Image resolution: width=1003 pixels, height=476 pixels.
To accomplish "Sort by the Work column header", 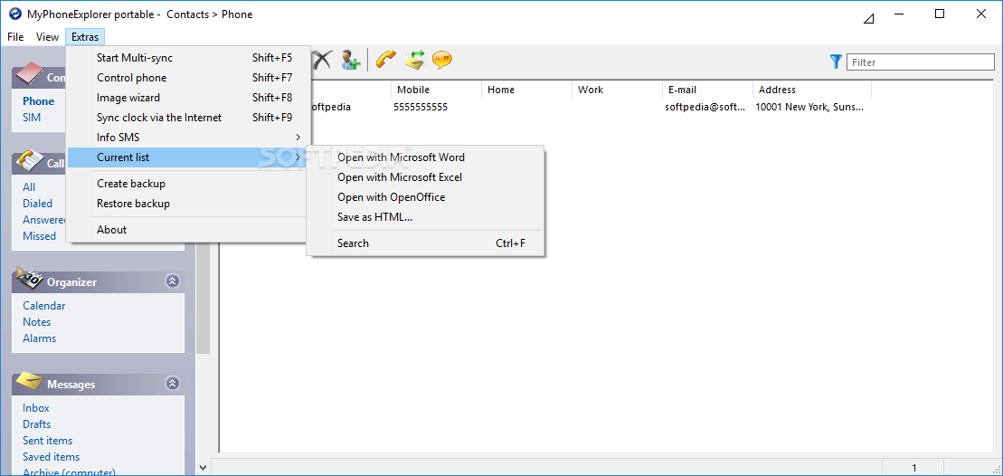I will 618,90.
